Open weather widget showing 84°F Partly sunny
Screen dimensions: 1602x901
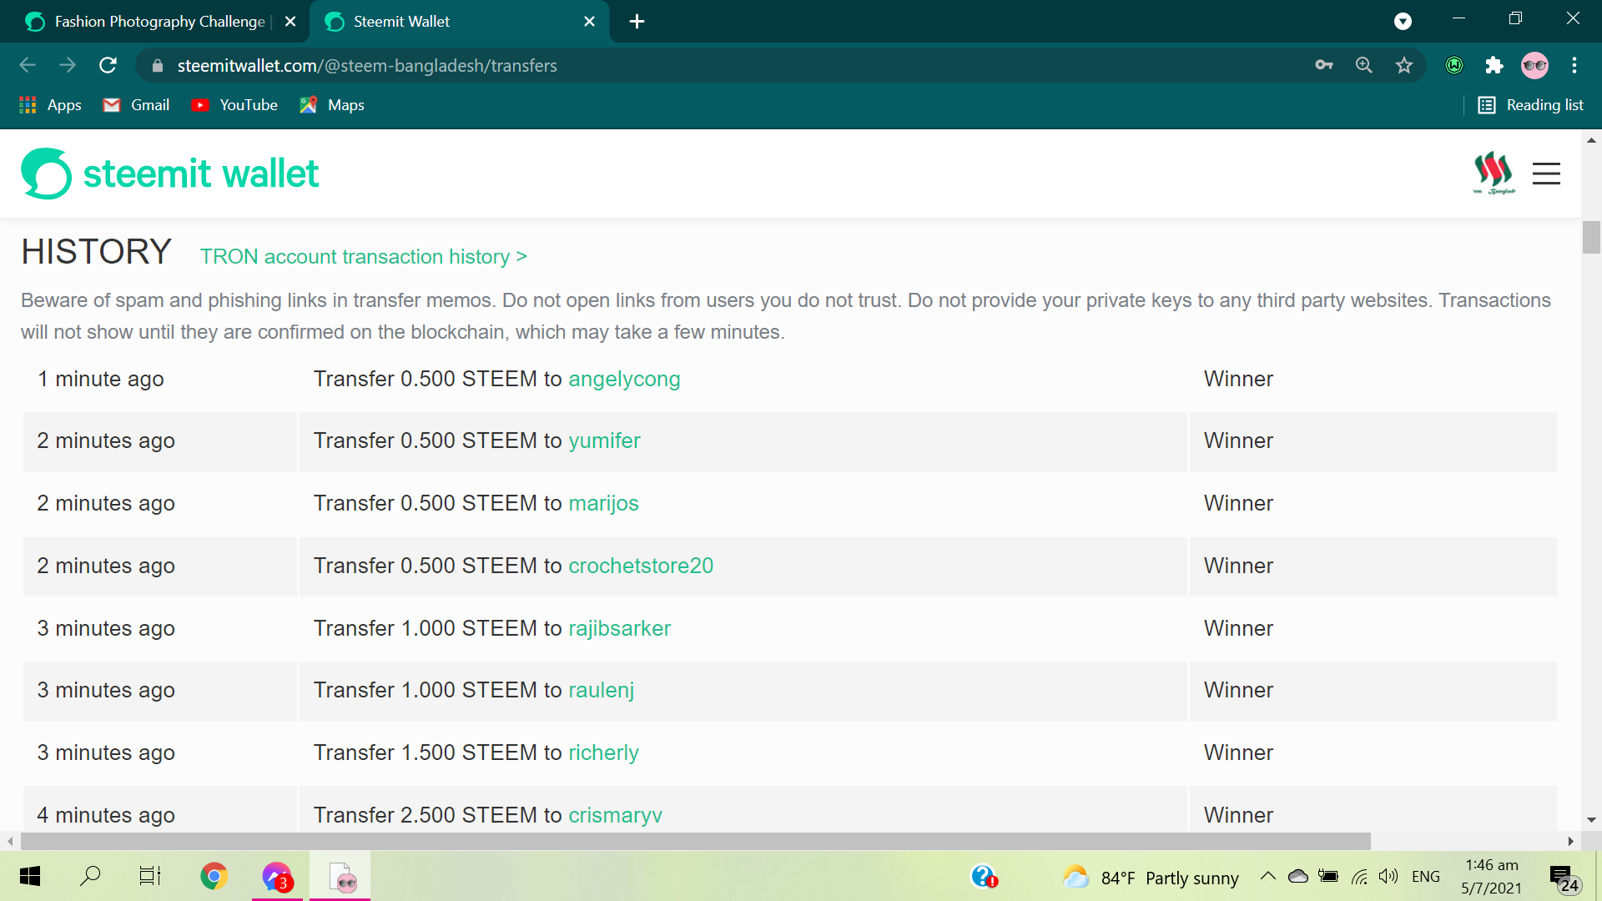coord(1151,878)
